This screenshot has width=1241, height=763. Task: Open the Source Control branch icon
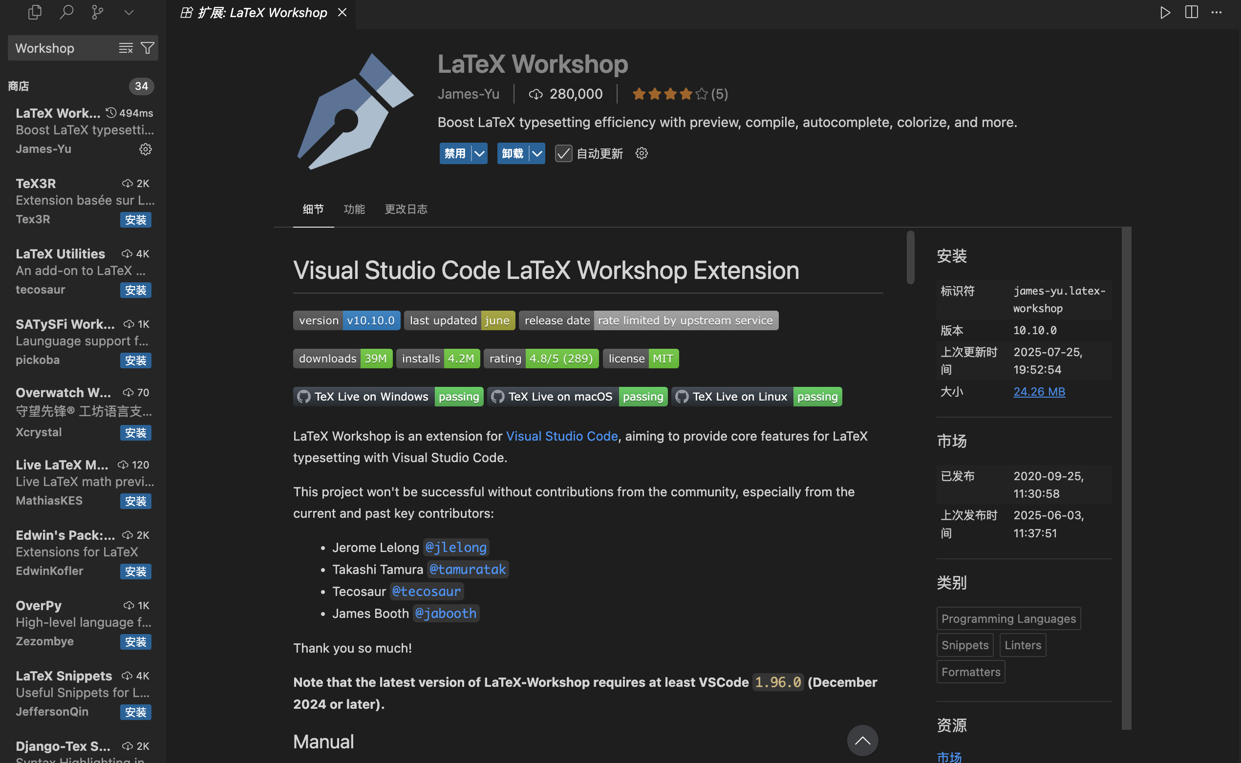point(97,12)
